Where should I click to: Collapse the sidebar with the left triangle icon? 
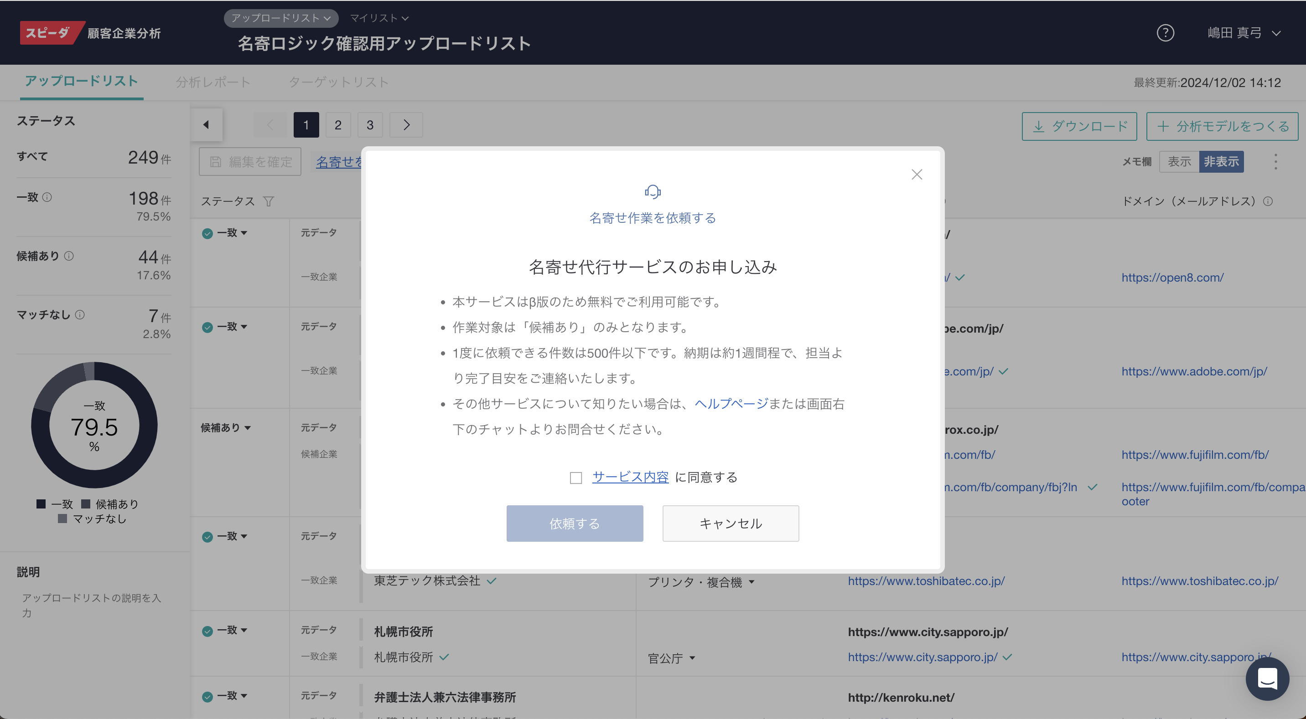[207, 125]
